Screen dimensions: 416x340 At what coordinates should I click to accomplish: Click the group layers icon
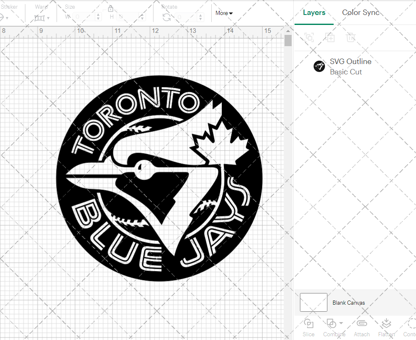(309, 37)
